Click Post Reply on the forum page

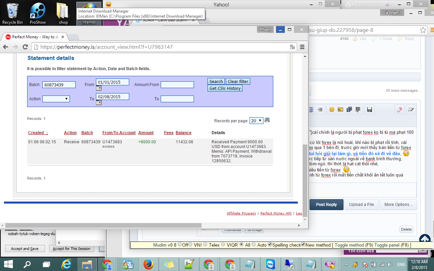(327, 205)
